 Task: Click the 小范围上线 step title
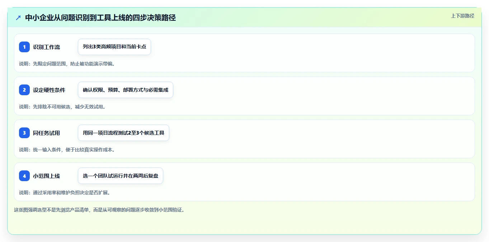coord(47,176)
